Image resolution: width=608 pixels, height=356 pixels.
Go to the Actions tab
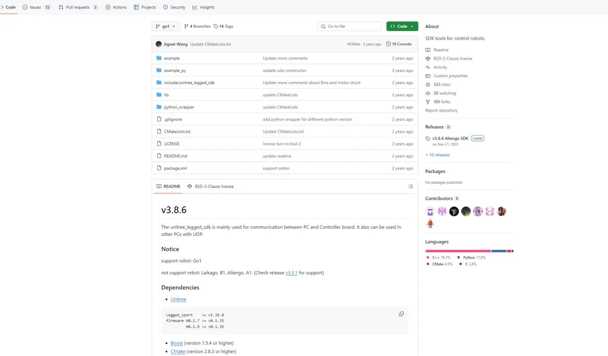(116, 7)
